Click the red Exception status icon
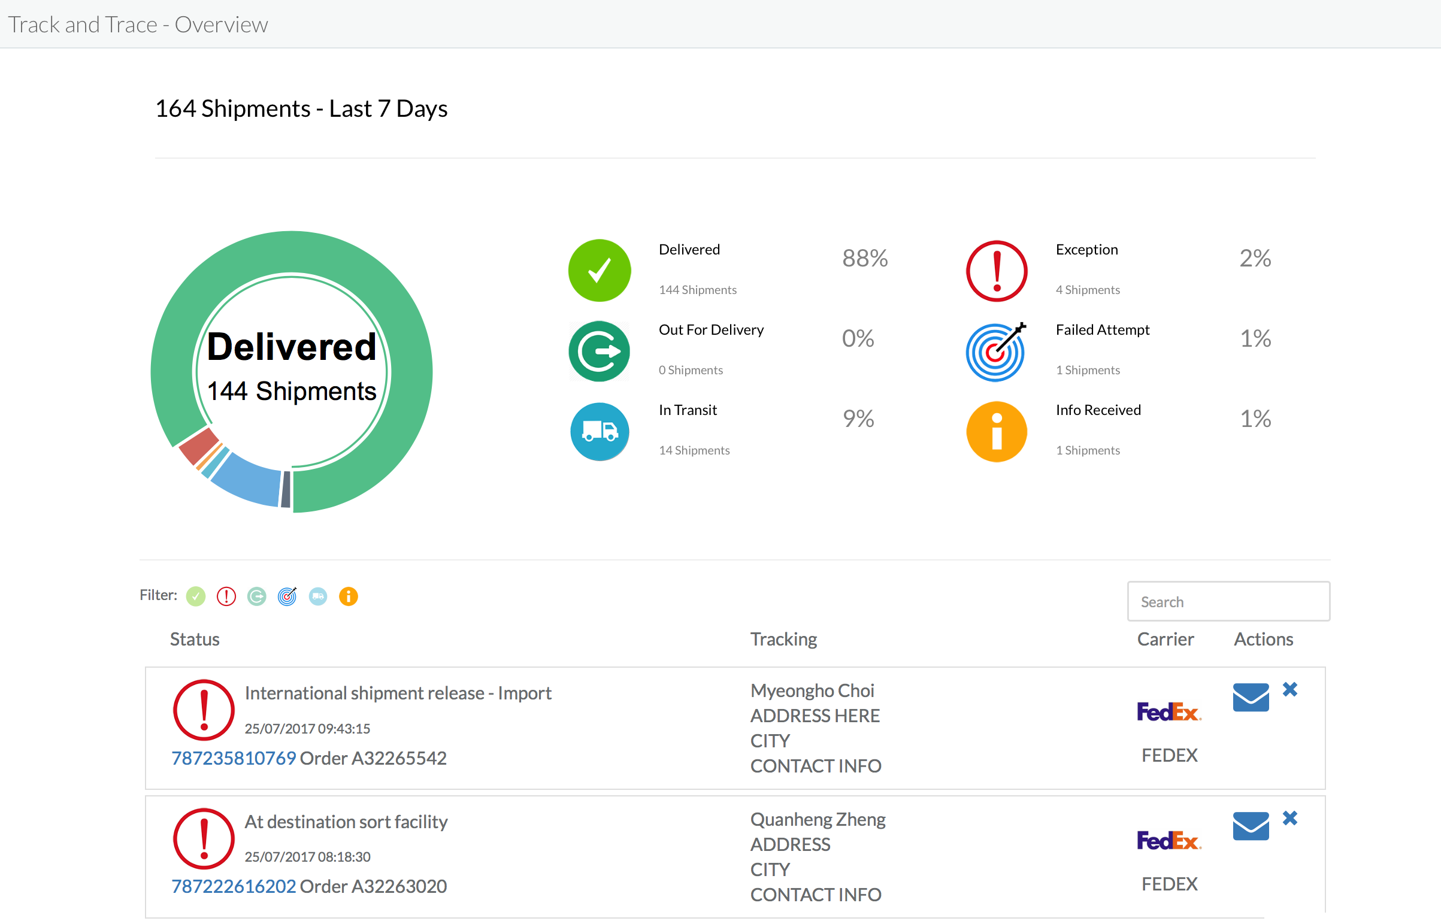Screen dimensions: 1441x921 point(997,271)
